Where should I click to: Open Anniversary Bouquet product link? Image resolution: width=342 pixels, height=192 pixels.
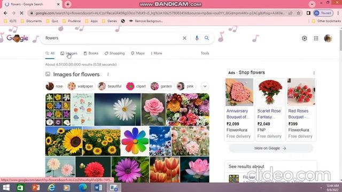(237, 114)
